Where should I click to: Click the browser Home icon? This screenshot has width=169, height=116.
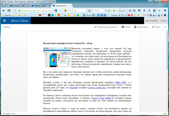point(3,10)
